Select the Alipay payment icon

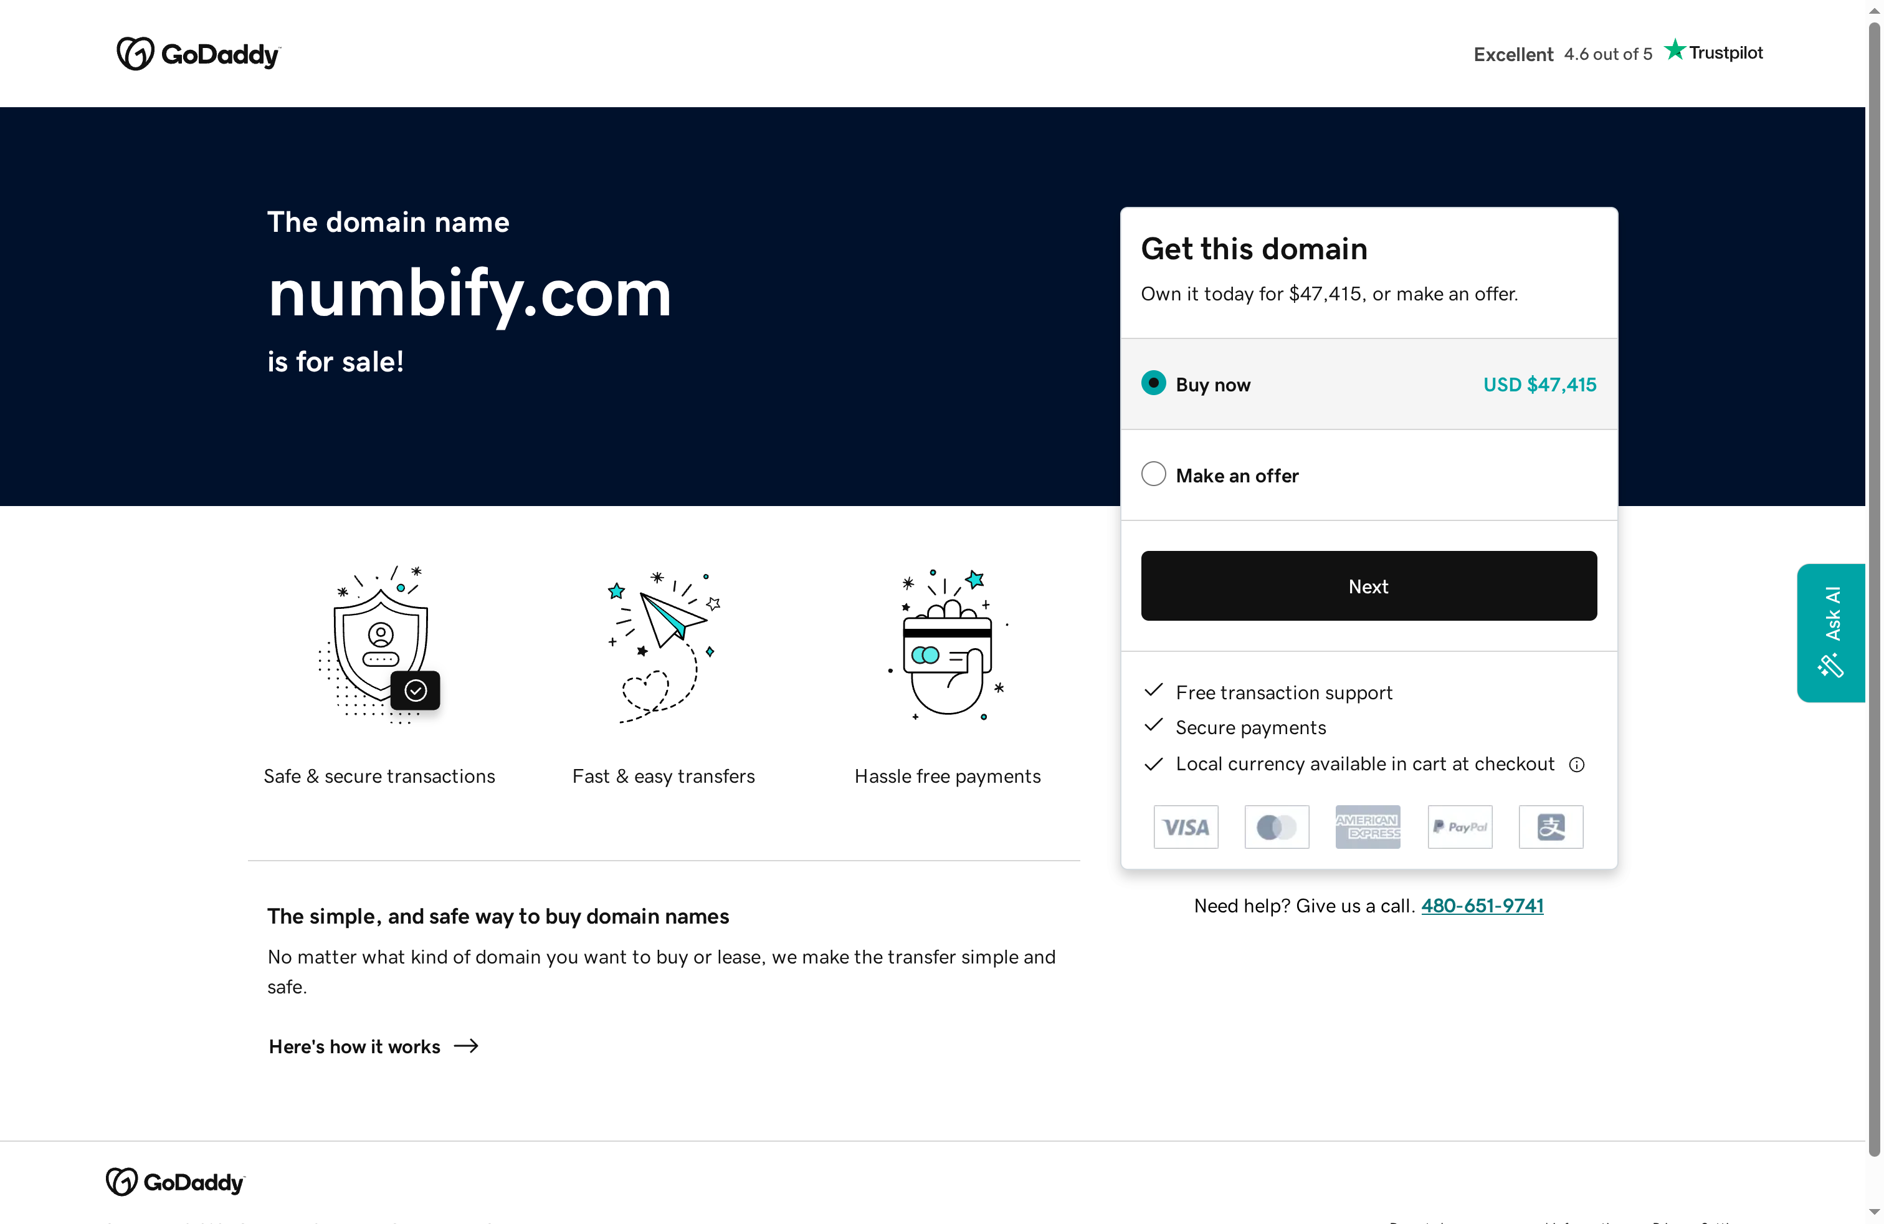[1550, 826]
